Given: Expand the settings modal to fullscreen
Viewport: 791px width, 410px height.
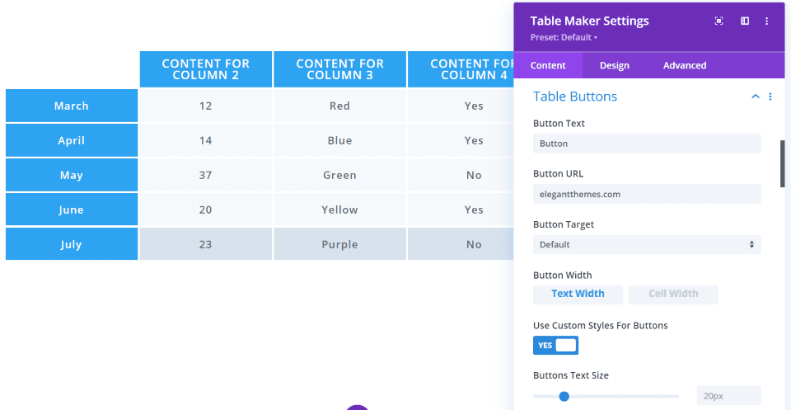Looking at the screenshot, I should click(x=718, y=21).
